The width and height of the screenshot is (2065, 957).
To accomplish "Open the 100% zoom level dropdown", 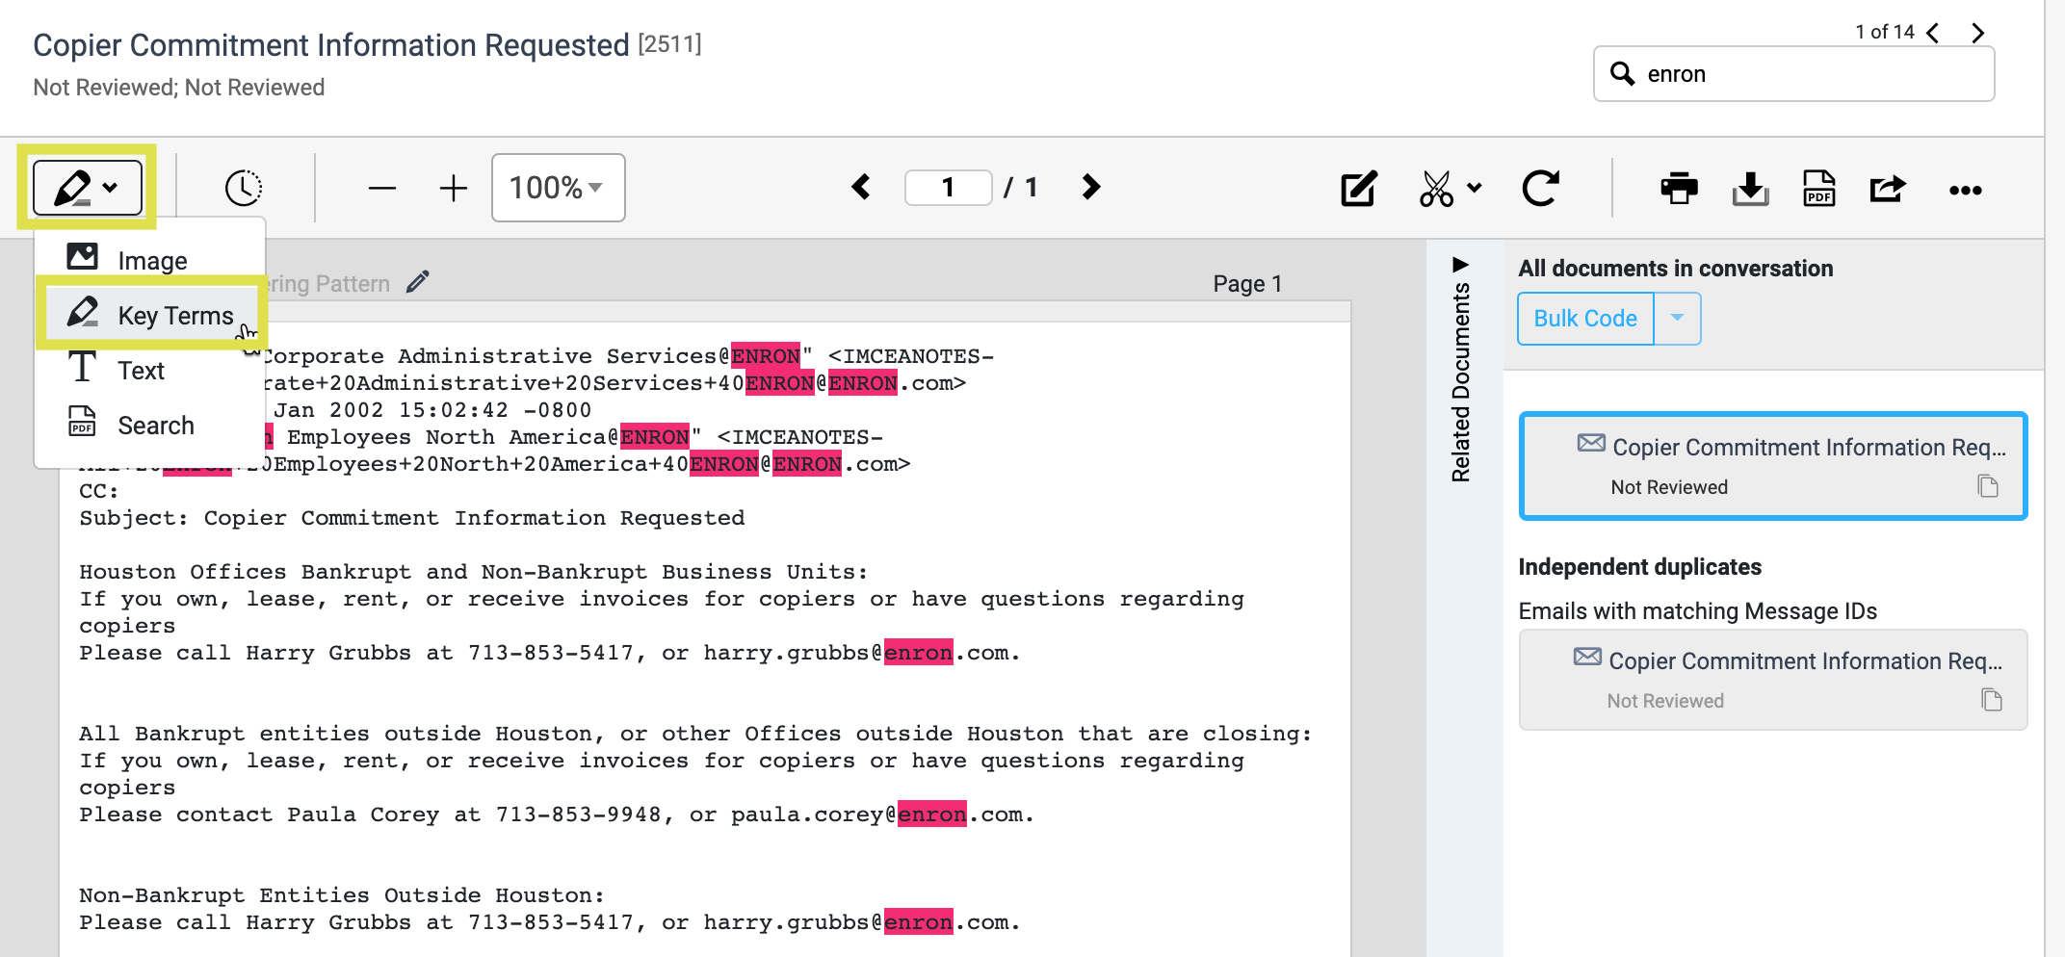I will click(x=559, y=188).
